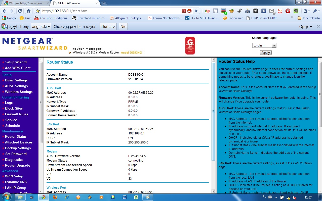322x201 pixels.
Task: Open the page language dropdown showing angielski
Action: coord(41,26)
